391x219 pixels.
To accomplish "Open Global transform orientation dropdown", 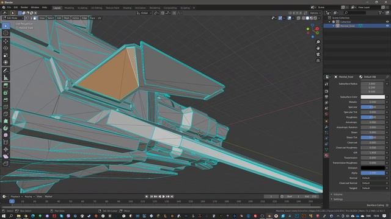I will 144,13.
